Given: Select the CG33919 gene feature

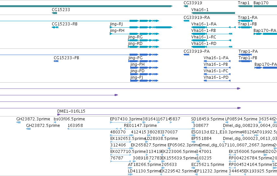Looking at the screenshot, I should [x=186, y=7].
